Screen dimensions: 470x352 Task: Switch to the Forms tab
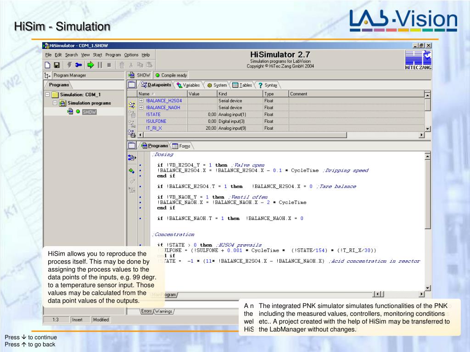(182, 146)
